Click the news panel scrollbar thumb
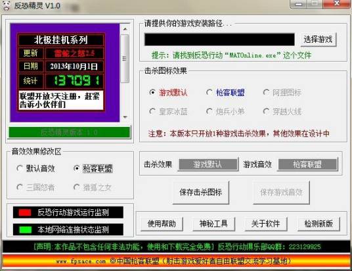Image resolution: width=352 pixels, height=271 pixels. (125, 59)
